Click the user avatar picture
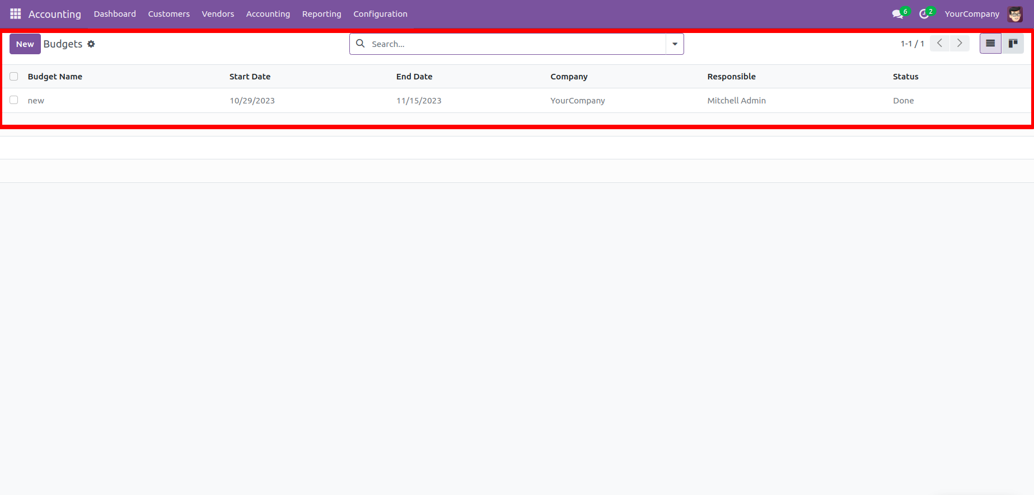Screen dimensions: 1034x495 click(x=1015, y=14)
